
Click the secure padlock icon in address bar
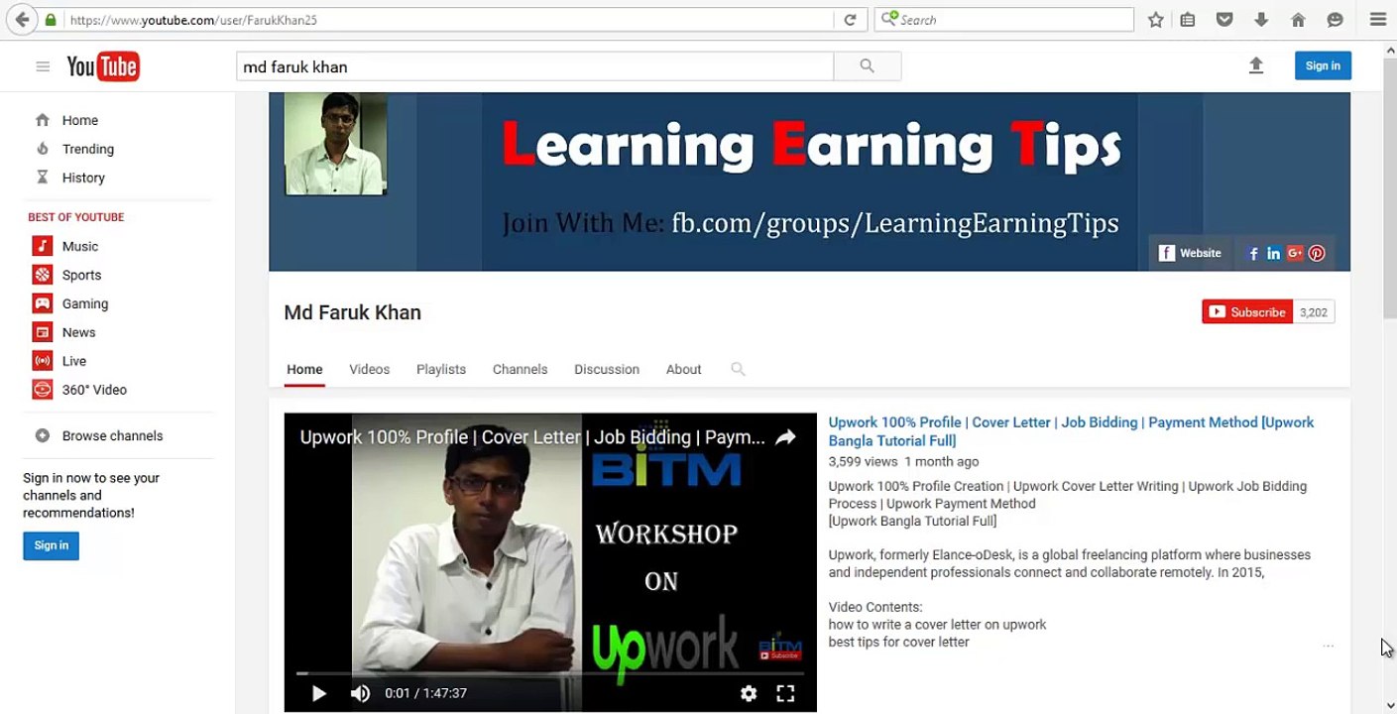click(x=51, y=20)
